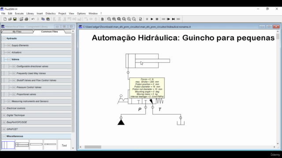The width and height of the screenshot is (282, 158).
Task: Advance simulation one single step
Action: pos(168,19)
